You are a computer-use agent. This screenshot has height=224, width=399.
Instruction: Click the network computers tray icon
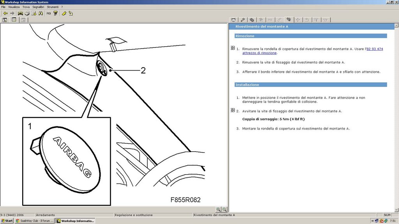377,221
